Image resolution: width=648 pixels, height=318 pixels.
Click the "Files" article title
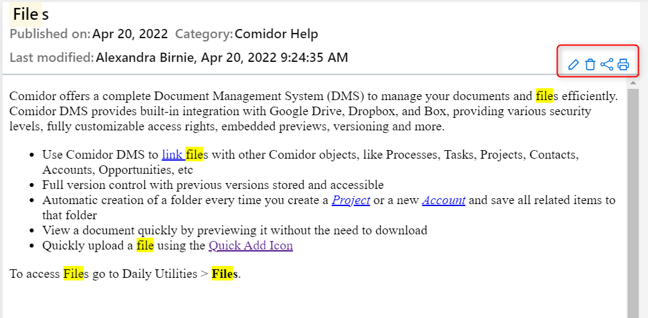pyautogui.click(x=30, y=14)
